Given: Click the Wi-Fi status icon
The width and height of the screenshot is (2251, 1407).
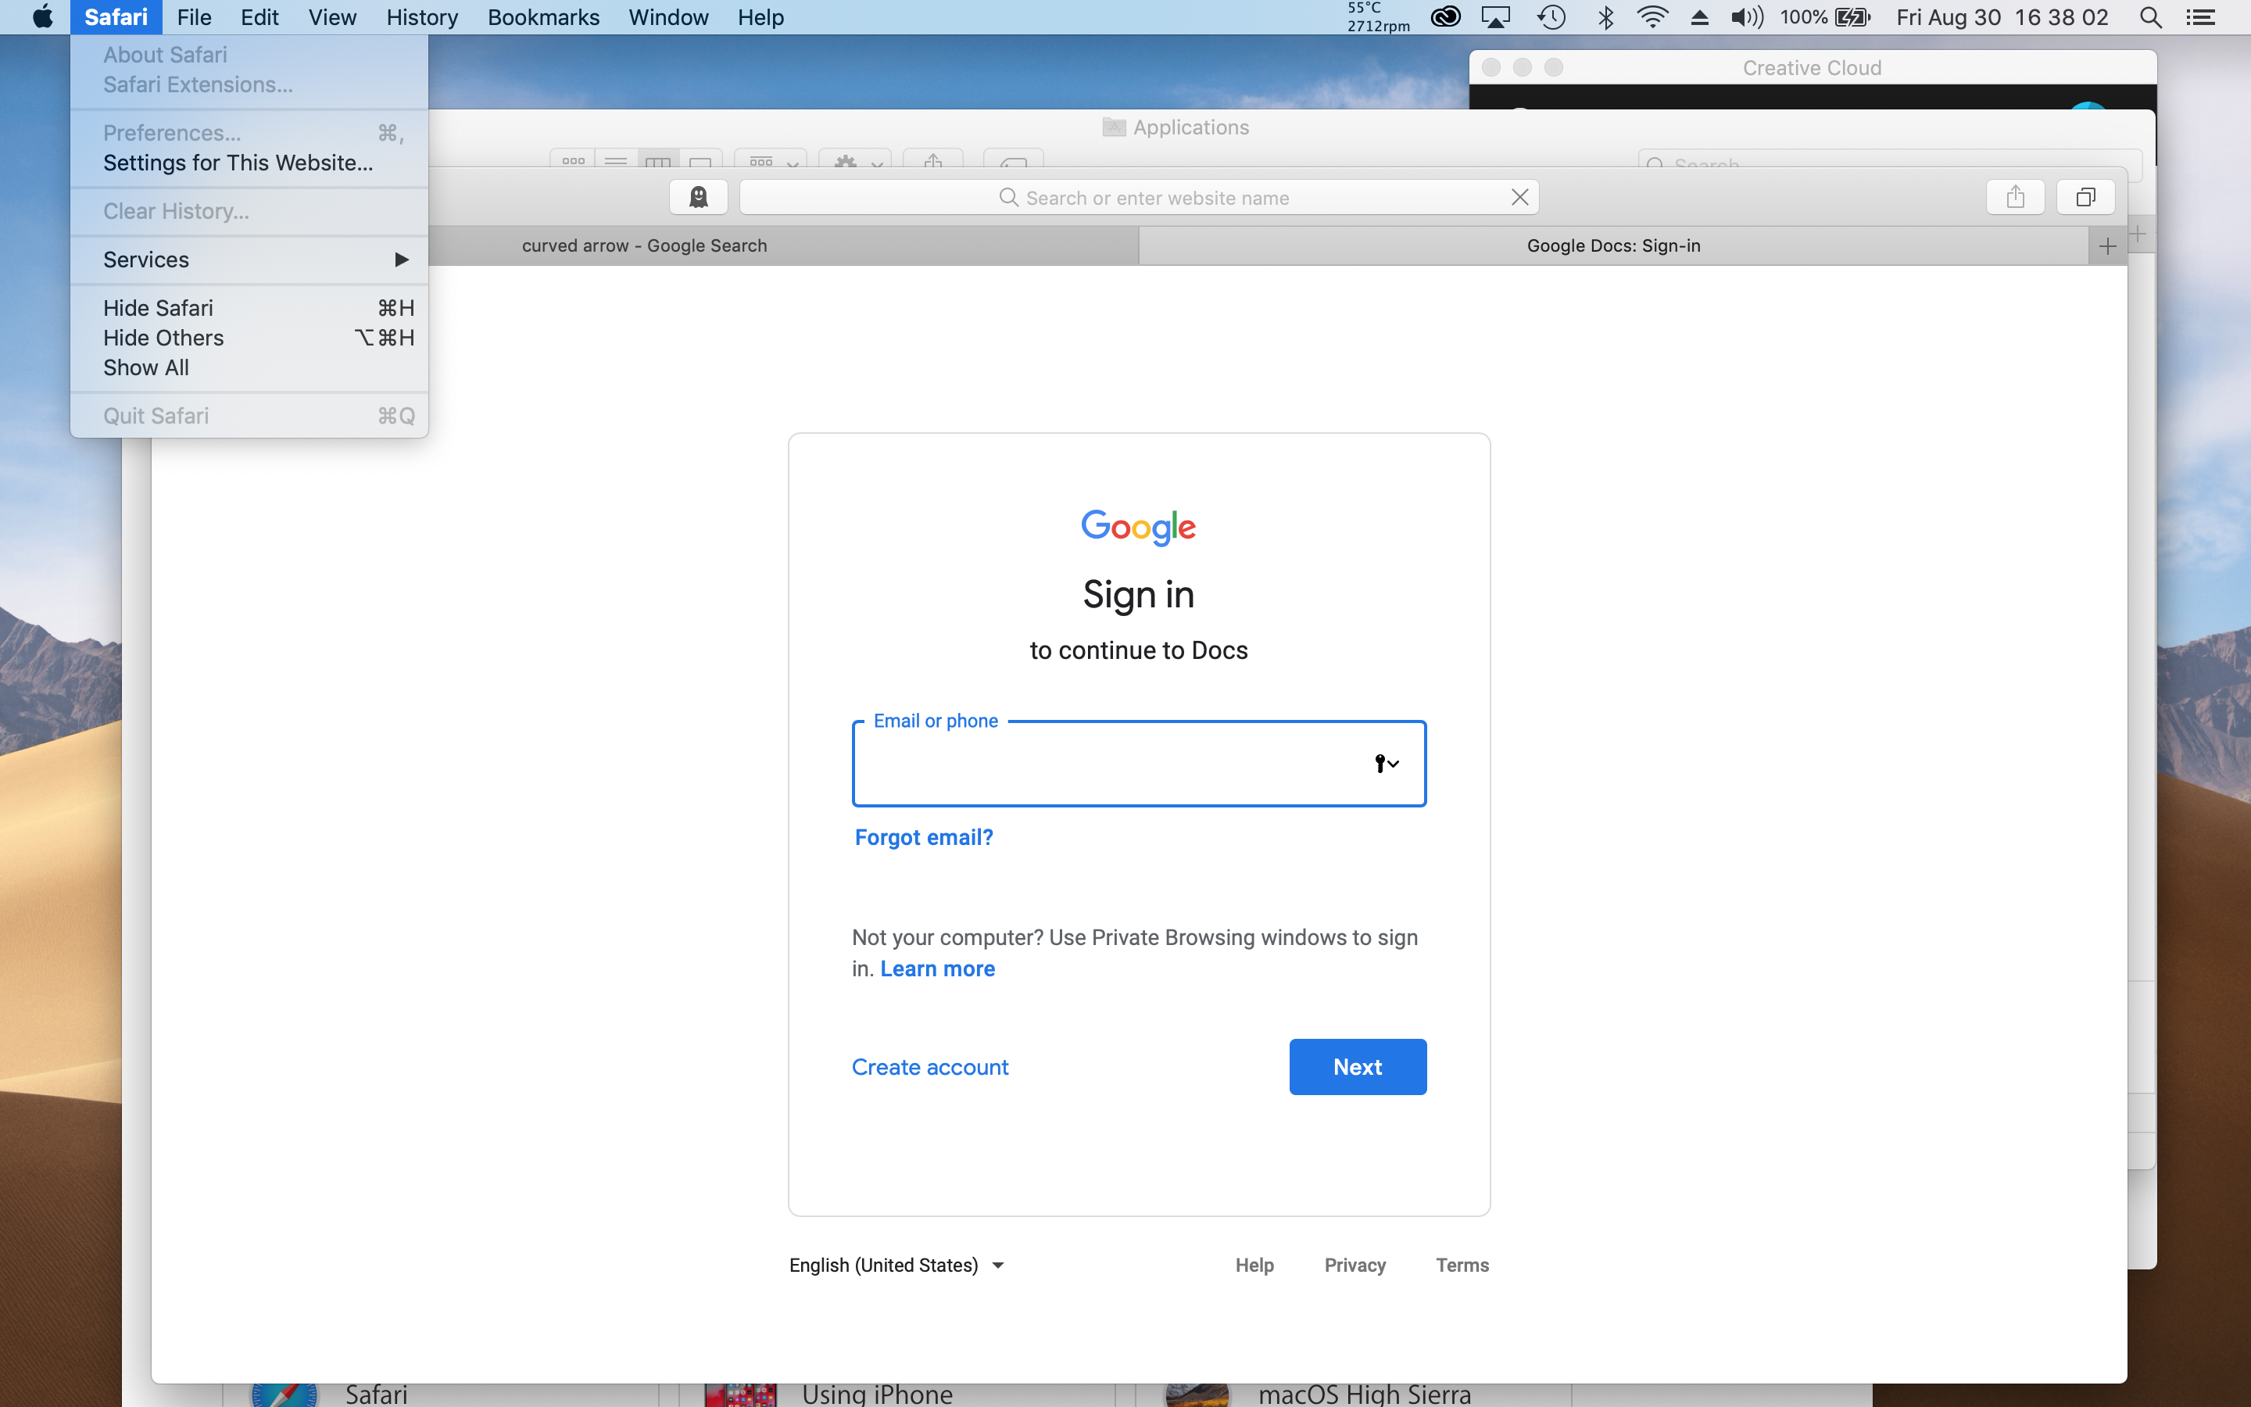Looking at the screenshot, I should (x=1653, y=18).
